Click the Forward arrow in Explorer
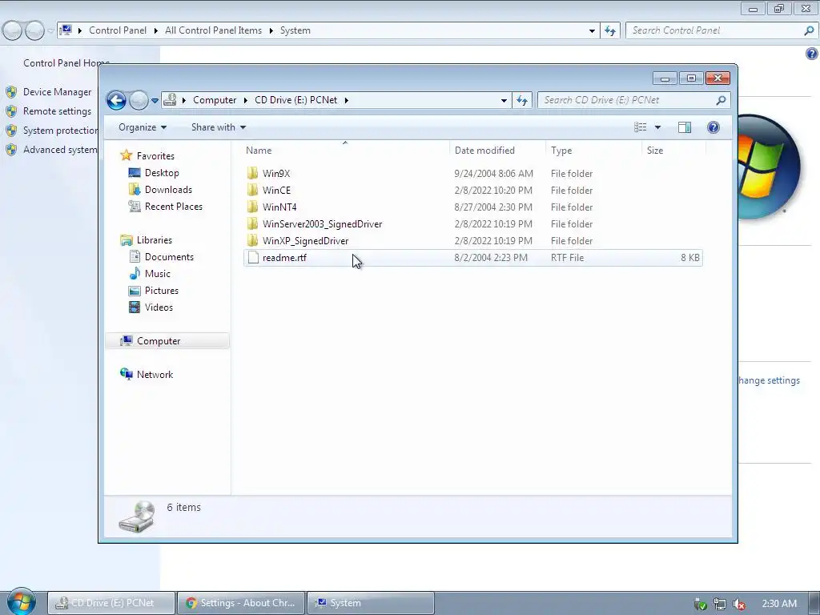Image resolution: width=820 pixels, height=615 pixels. tap(139, 100)
